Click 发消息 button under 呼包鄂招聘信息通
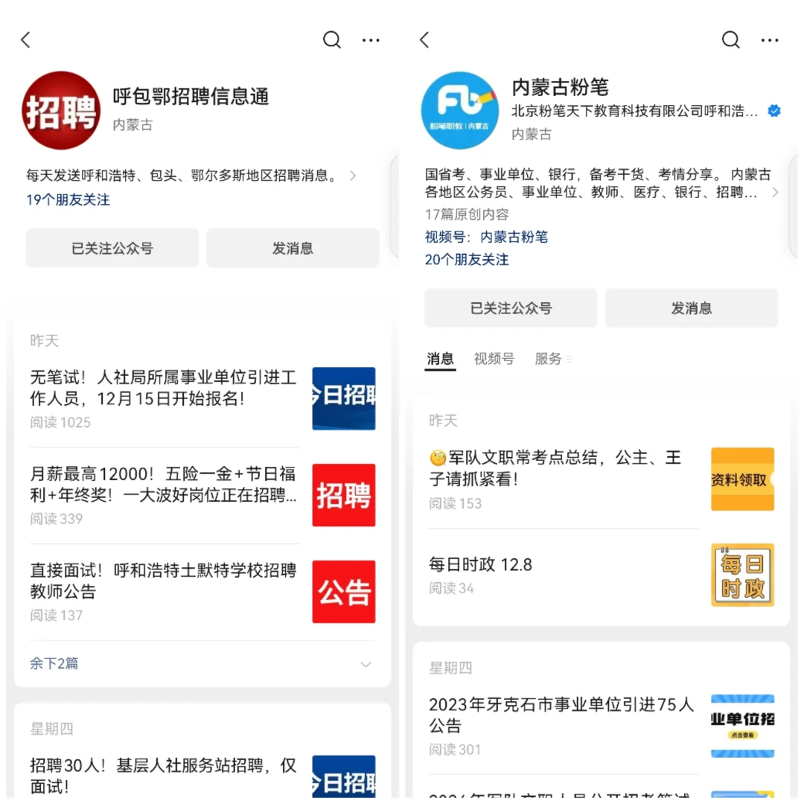 (293, 248)
